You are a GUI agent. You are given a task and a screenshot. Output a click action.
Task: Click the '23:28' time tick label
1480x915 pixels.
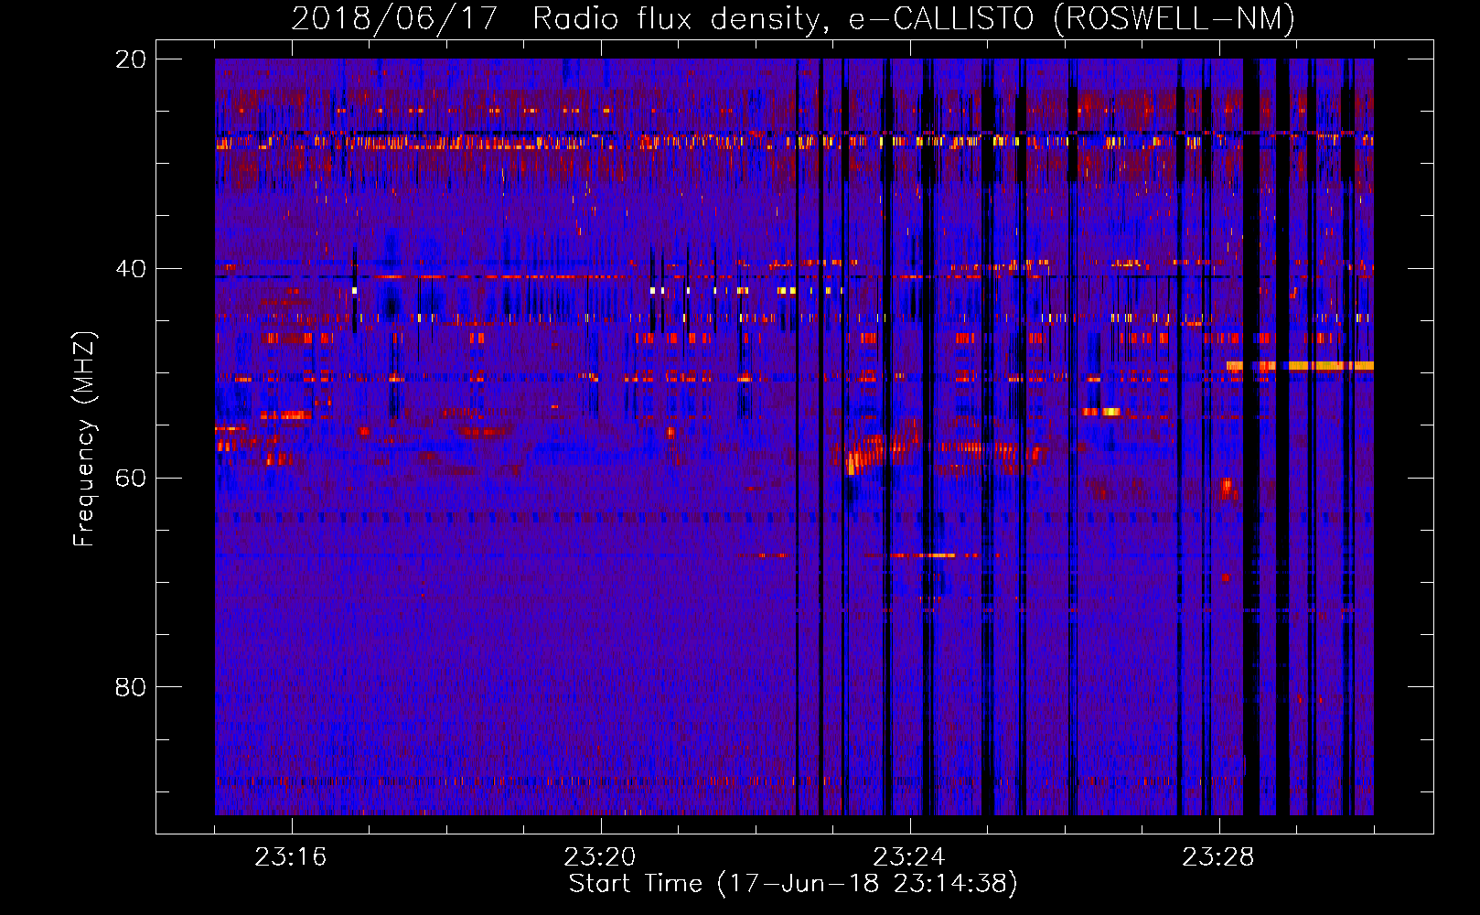1217,857
